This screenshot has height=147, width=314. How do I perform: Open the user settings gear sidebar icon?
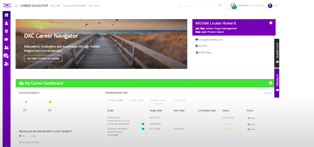(7, 64)
